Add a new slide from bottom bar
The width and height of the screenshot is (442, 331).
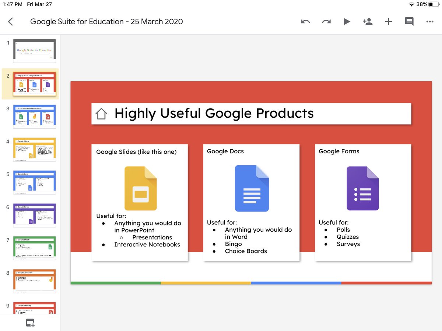pos(30,323)
